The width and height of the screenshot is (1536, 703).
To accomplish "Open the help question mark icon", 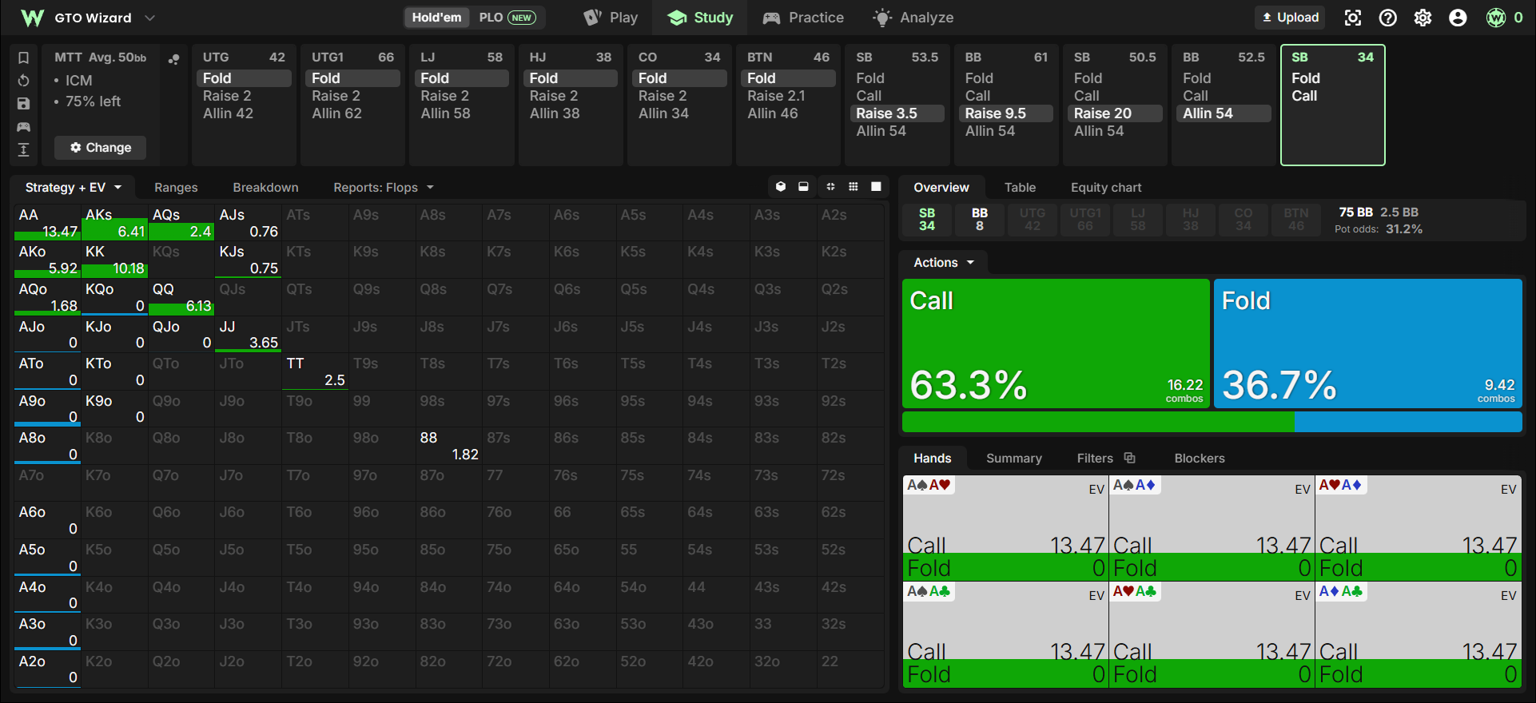I will pos(1388,18).
